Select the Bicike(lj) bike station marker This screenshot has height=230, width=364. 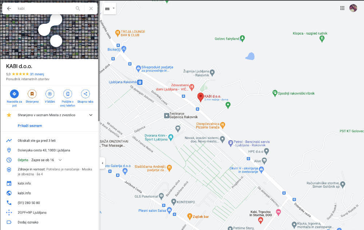click(x=124, y=49)
